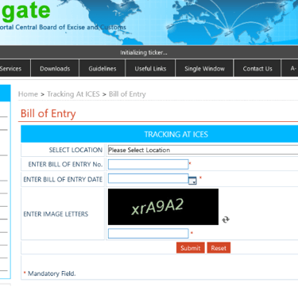Open the Single Window menu
Image resolution: width=298 pixels, height=290 pixels.
204,68
